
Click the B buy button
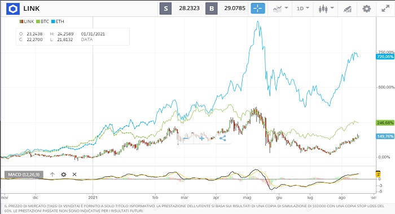(x=212, y=8)
